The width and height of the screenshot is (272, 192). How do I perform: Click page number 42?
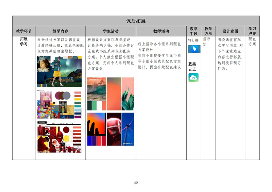click(x=136, y=183)
